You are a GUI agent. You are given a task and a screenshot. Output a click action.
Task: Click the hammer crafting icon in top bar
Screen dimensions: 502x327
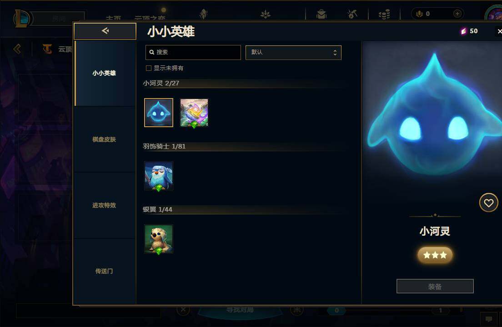[352, 14]
